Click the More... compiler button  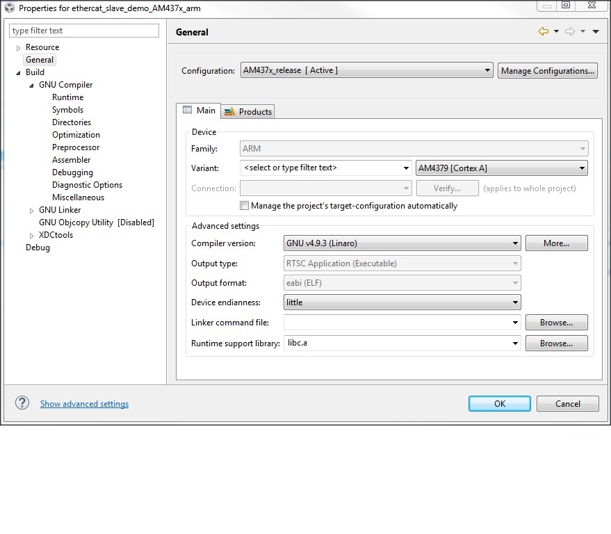click(557, 243)
